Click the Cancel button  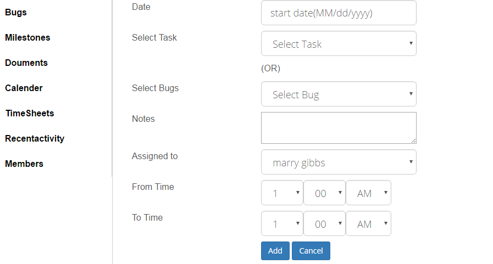[311, 251]
